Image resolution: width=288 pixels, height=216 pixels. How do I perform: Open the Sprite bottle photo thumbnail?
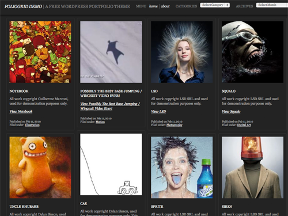[x=181, y=168]
